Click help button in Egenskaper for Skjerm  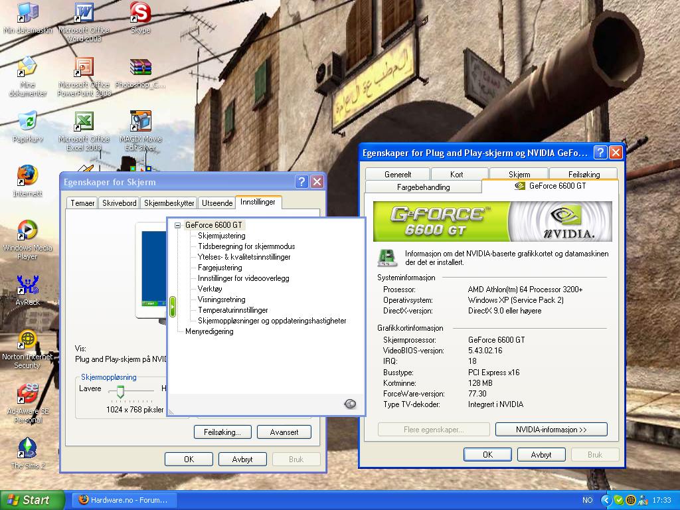(302, 182)
